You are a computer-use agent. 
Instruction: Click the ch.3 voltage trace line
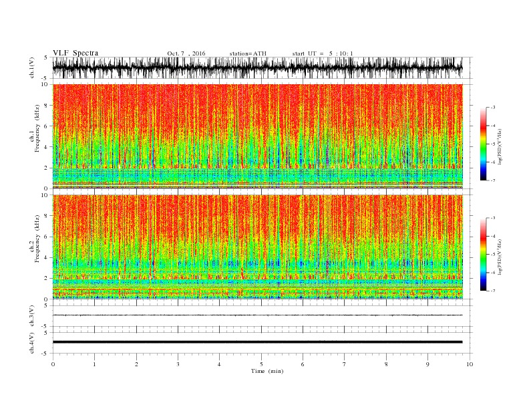(257, 315)
